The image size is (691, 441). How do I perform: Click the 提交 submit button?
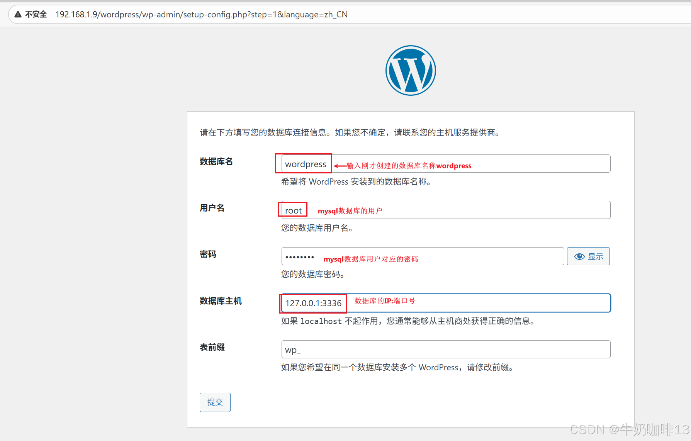(x=215, y=402)
